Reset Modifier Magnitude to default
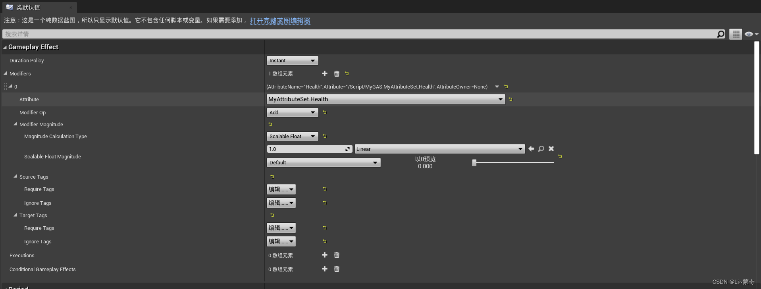The height and width of the screenshot is (289, 761). (270, 124)
